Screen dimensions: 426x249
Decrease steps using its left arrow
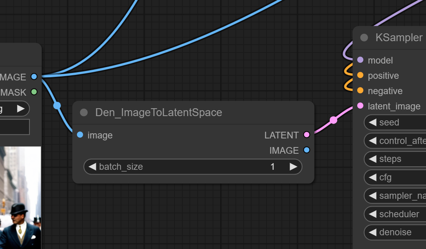pyautogui.click(x=373, y=159)
